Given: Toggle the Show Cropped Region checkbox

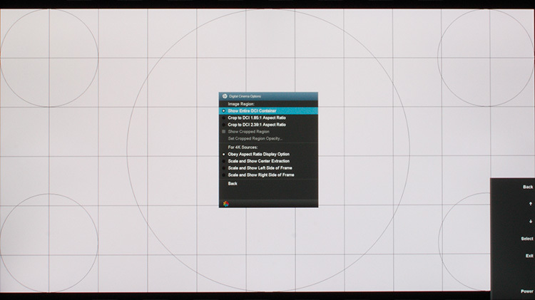Looking at the screenshot, I should point(224,132).
